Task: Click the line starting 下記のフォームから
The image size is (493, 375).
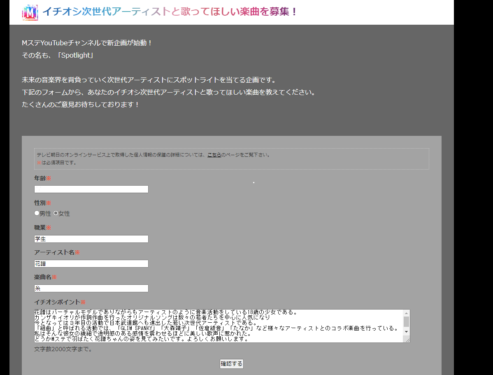Action: 169,92
